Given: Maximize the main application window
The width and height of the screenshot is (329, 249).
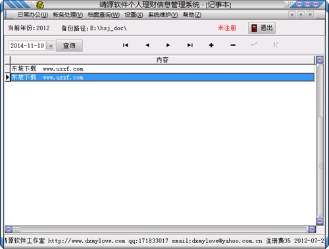Looking at the screenshot, I should [x=307, y=4].
